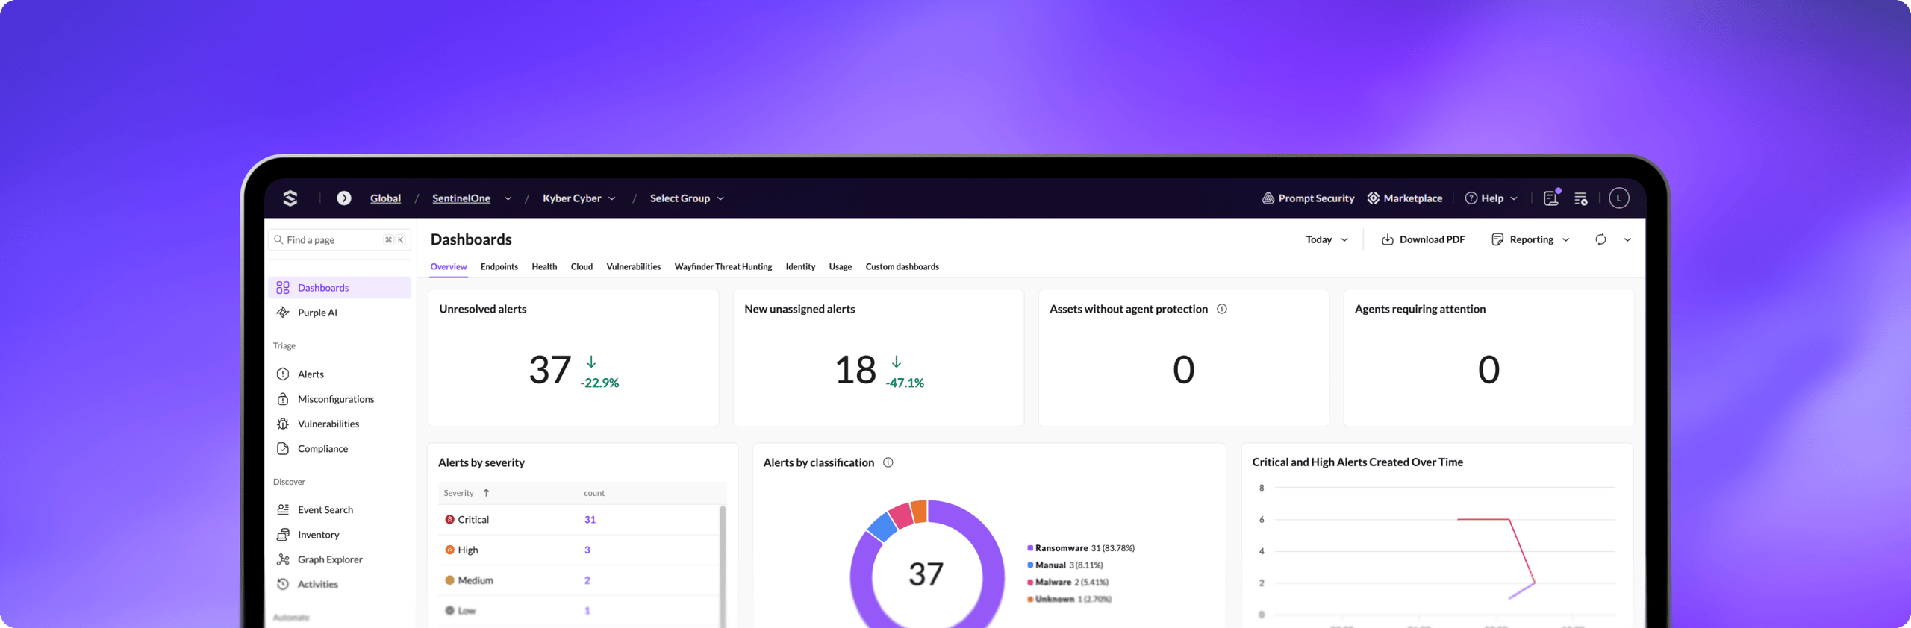
Task: Open the notes icon with purple dot
Action: click(1552, 198)
